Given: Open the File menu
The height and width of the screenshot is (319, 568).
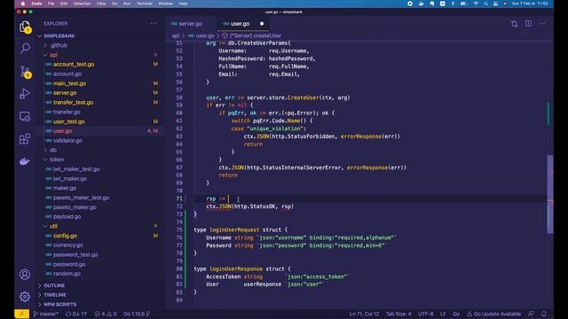Looking at the screenshot, I should tap(51, 4).
